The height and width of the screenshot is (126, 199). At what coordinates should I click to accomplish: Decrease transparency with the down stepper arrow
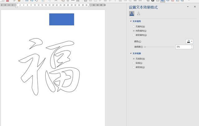click(192, 48)
